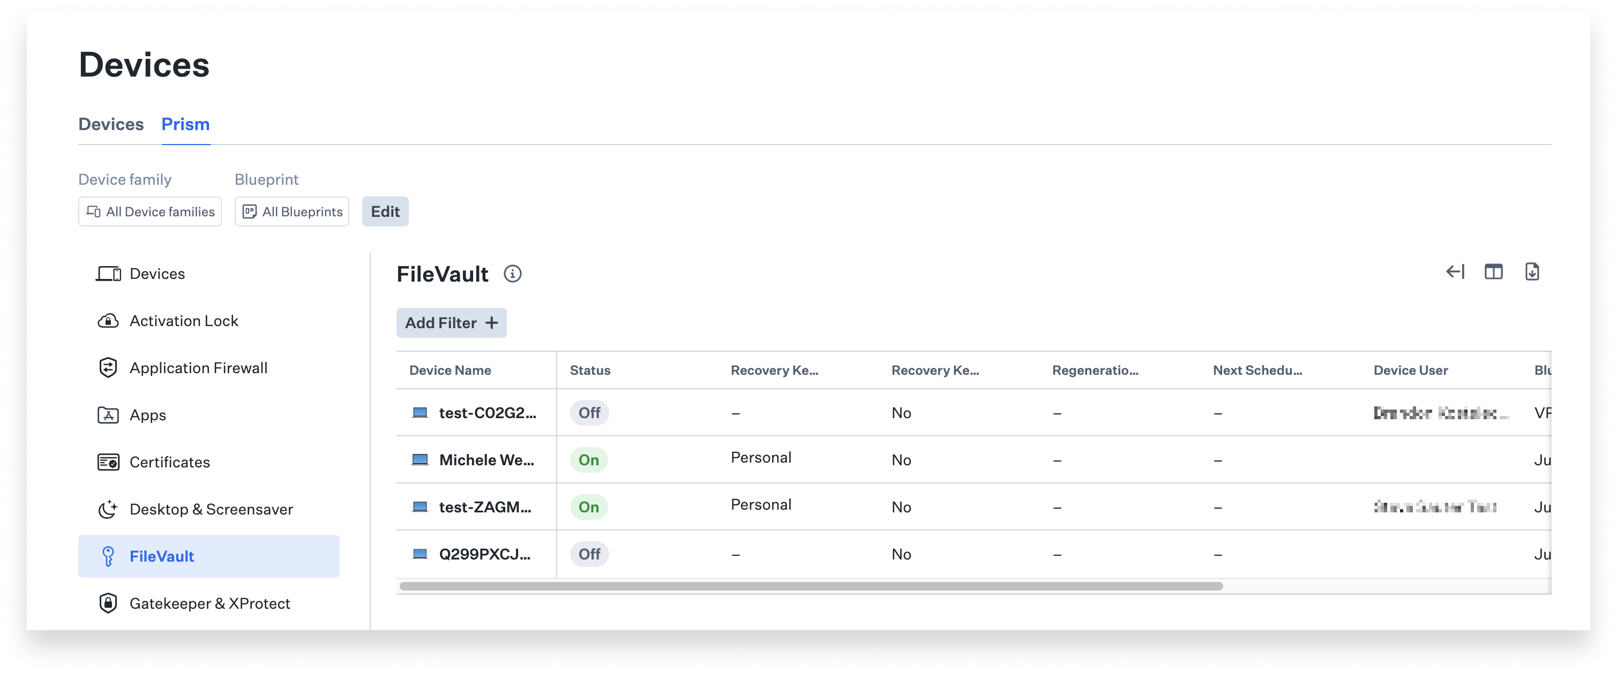Click the export download icon
Screen dimensions: 1617x673
click(1532, 272)
